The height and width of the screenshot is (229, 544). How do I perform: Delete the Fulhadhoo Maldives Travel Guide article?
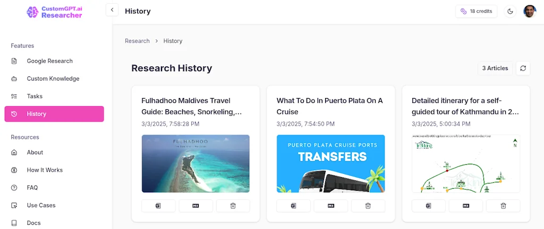coord(233,206)
